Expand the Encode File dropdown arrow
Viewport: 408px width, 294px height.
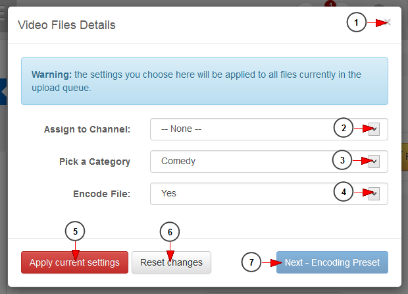click(374, 194)
